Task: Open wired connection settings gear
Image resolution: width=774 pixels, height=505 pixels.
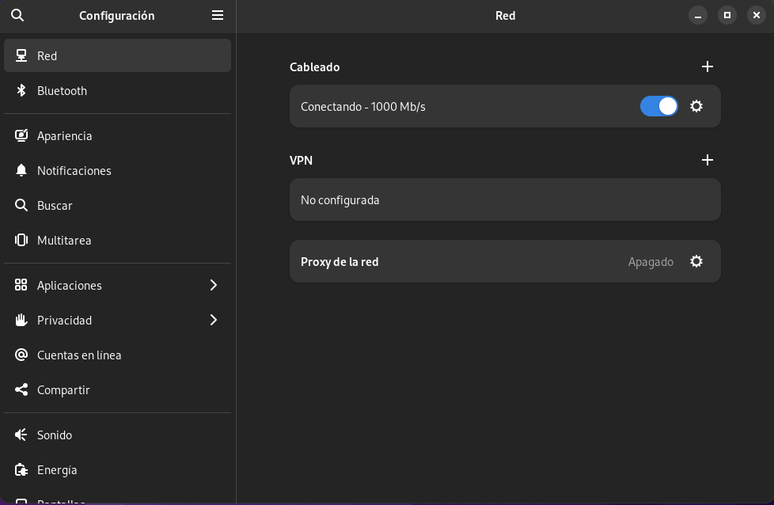Action: pyautogui.click(x=696, y=106)
